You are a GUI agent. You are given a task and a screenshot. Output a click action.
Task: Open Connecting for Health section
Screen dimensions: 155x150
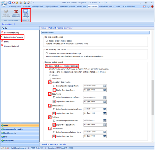(20, 129)
